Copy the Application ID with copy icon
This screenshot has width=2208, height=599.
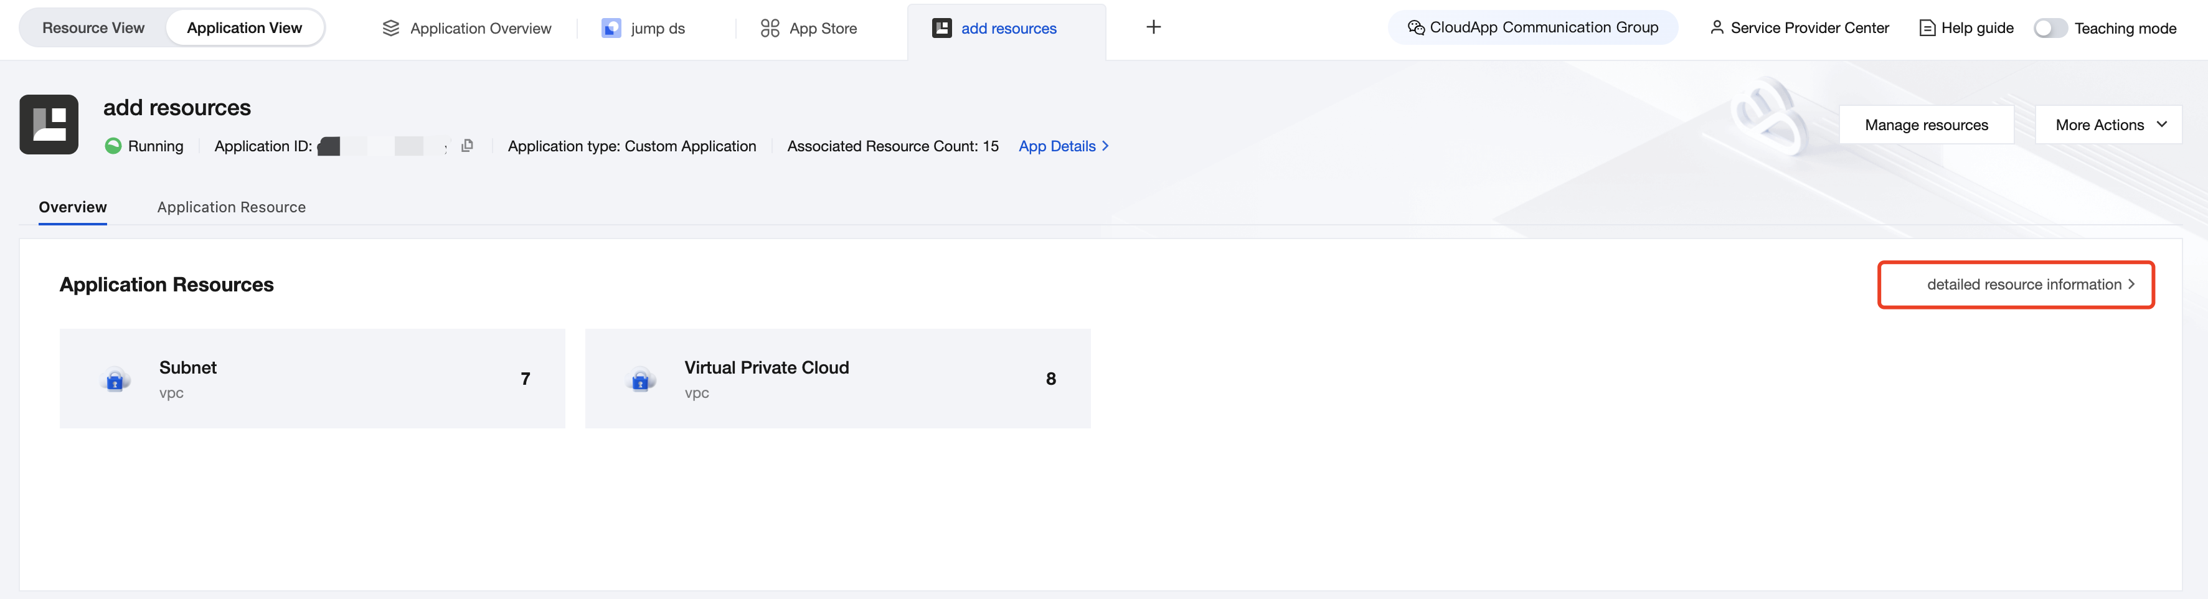467,146
